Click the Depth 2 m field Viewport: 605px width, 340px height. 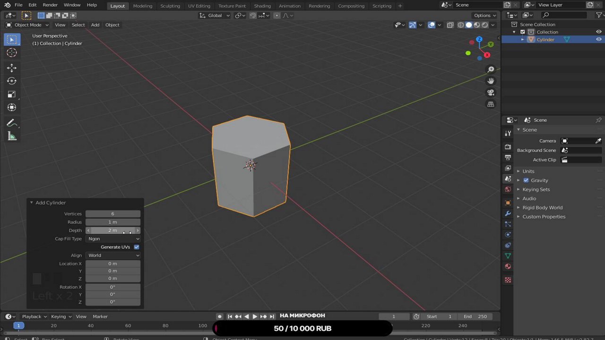click(113, 230)
